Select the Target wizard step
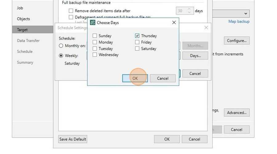The height and width of the screenshot is (154, 277). 33,29
